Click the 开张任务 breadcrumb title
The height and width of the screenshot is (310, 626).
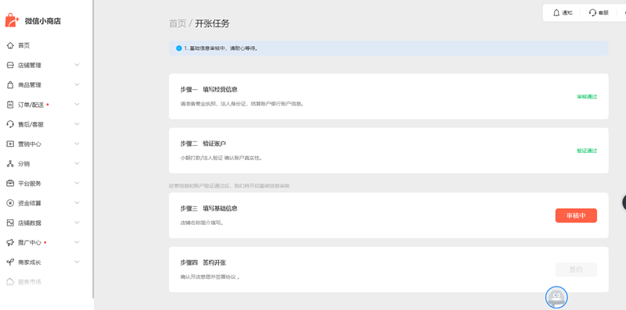(x=212, y=23)
